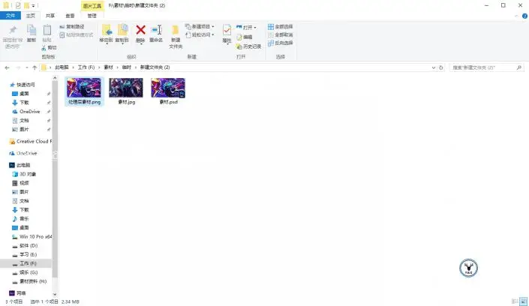
Task: Click the Properties (属性) checkmark icon
Action: [227, 30]
